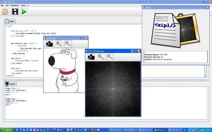The width and height of the screenshot is (212, 132).
Task: Open the File menu
Action: click(x=2, y=5)
